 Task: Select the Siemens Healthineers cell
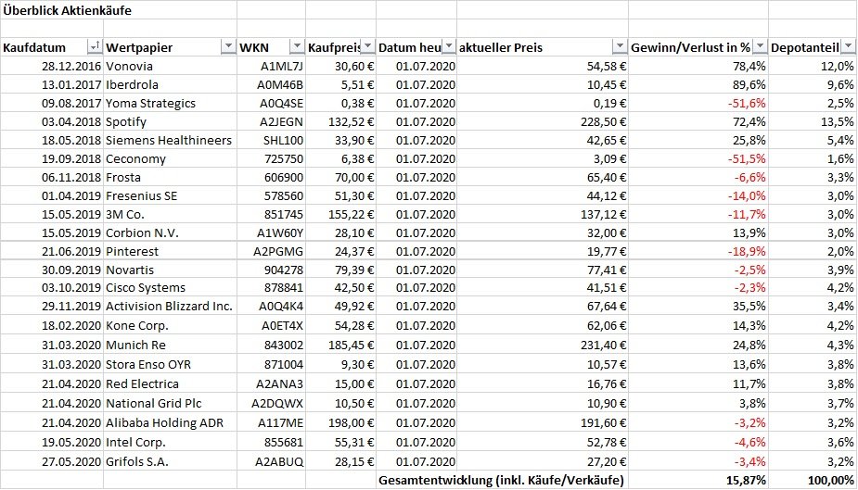[170, 141]
